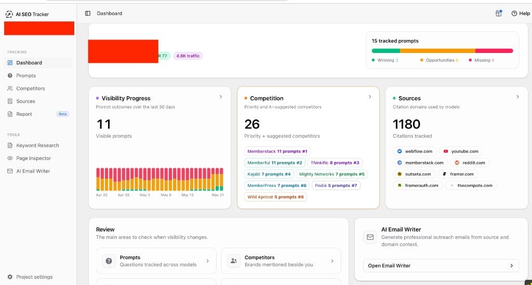The image size is (532, 285).
Task: Click the webflow.com source chip
Action: [x=415, y=152]
